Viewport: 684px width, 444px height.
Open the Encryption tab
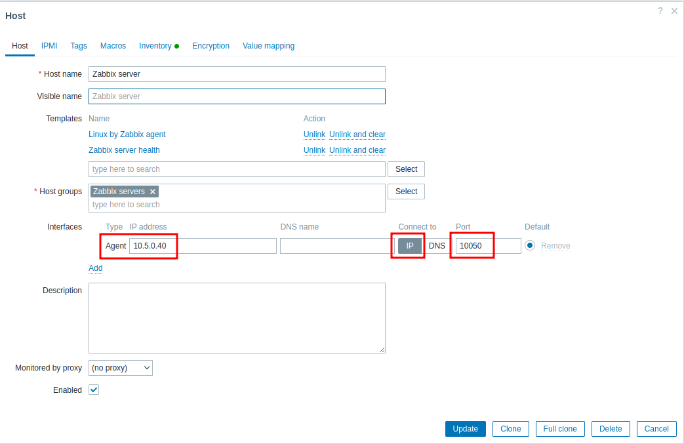pos(211,46)
